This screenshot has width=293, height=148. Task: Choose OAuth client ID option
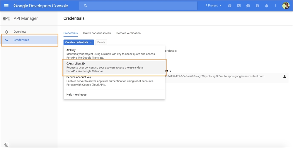point(114,67)
